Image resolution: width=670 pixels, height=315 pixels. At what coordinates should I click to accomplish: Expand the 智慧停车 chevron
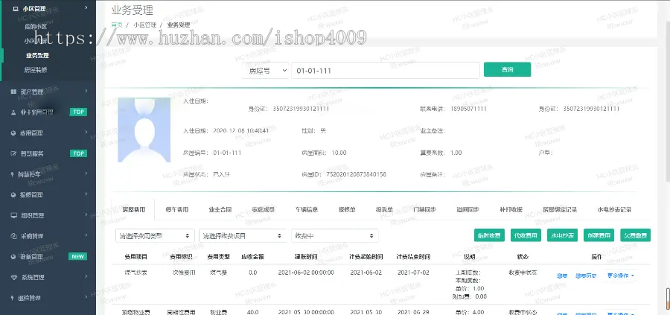tap(86, 174)
